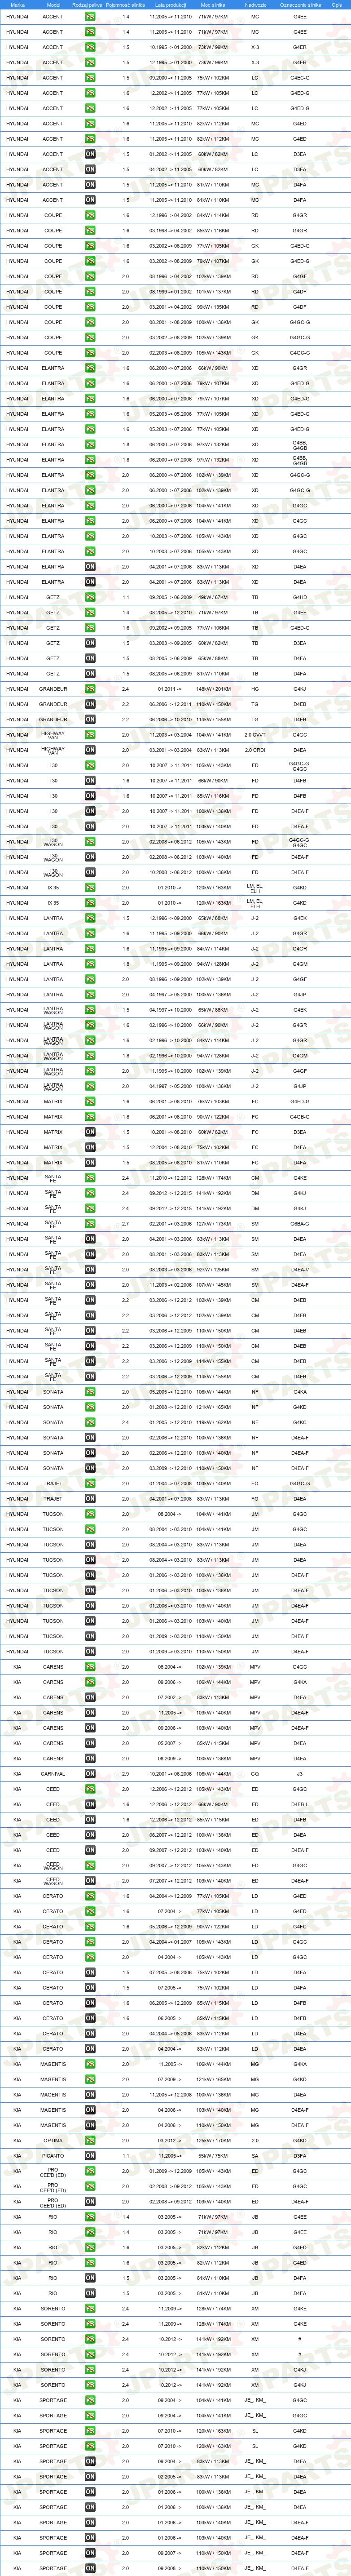Image resolution: width=351 pixels, height=2576 pixels.
Task: Click petrol icon in MATRIX 1.6 G4ED-G row
Action: coord(90,1102)
